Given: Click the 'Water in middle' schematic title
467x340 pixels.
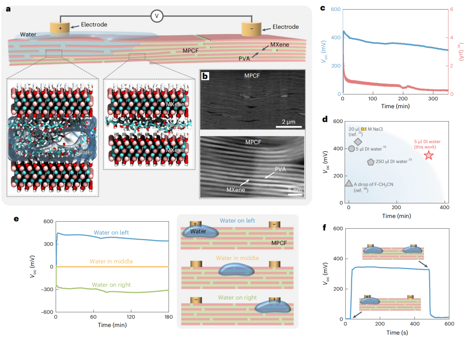Looking at the screenshot, I should tap(237, 258).
